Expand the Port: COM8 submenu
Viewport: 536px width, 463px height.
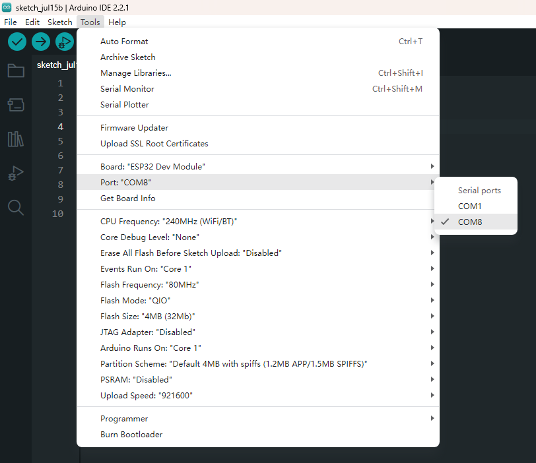pyautogui.click(x=258, y=182)
